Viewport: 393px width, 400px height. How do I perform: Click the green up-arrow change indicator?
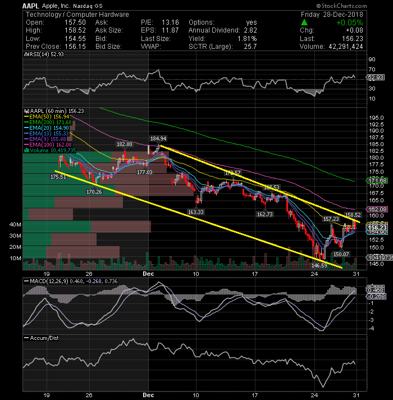pyautogui.click(x=304, y=22)
